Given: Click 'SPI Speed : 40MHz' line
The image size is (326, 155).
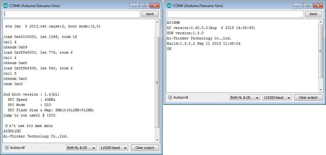Looking at the screenshot, I should click(31, 100).
